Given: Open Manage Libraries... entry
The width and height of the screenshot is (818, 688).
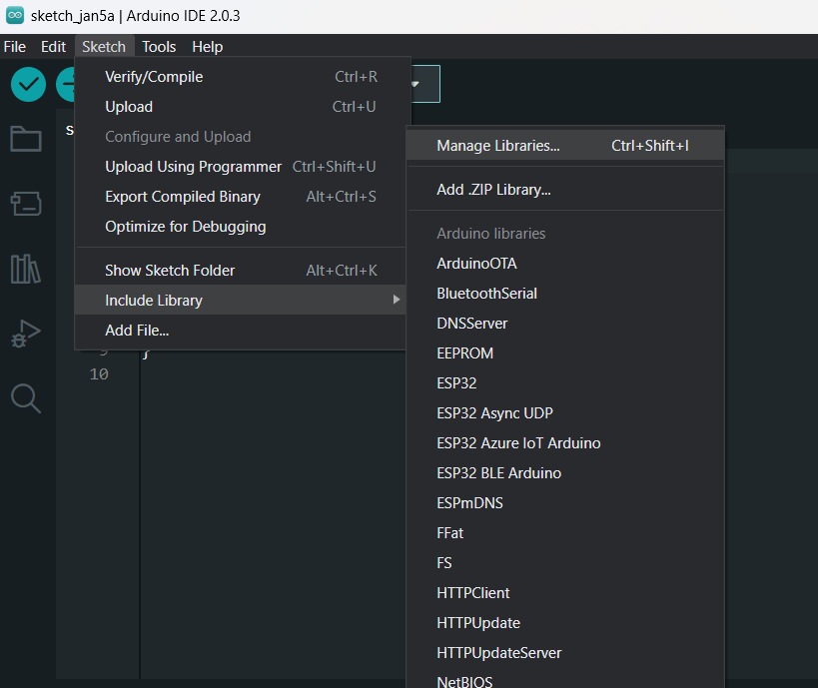Looking at the screenshot, I should pyautogui.click(x=565, y=146).
